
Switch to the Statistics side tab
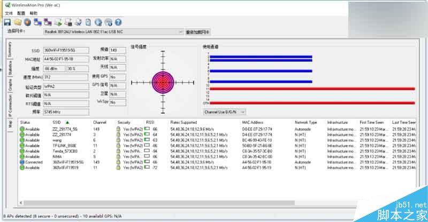coord(9,67)
